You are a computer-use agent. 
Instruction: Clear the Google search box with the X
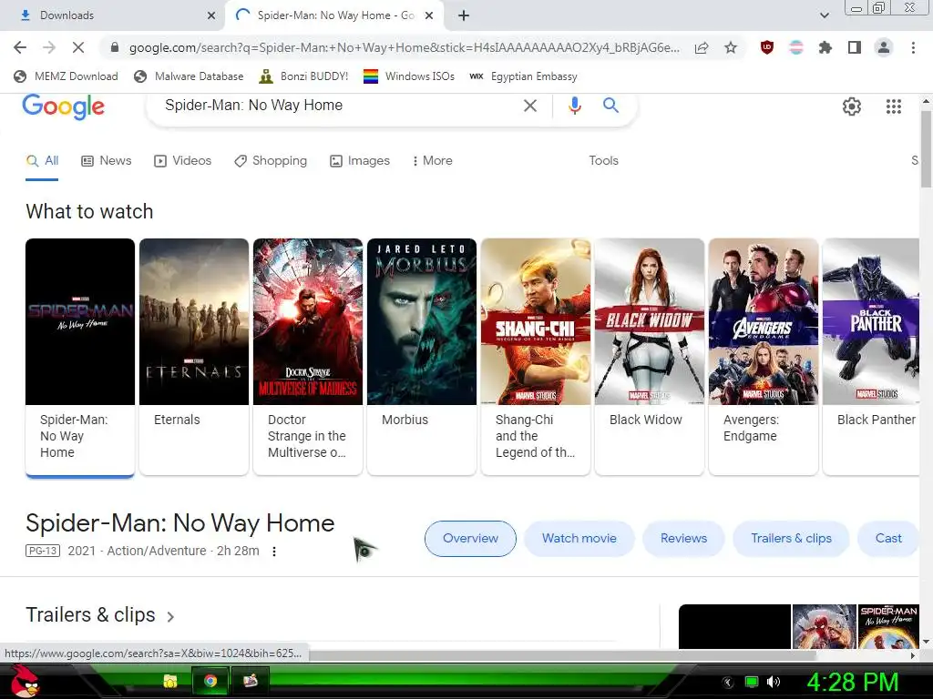click(529, 106)
